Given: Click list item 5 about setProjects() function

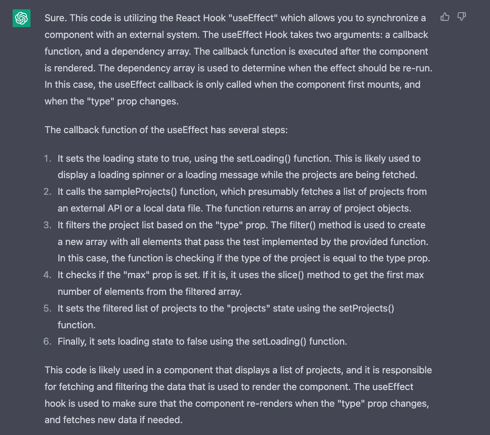Looking at the screenshot, I should click(x=226, y=316).
